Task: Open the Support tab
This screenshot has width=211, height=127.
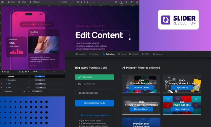Action: 158,54
